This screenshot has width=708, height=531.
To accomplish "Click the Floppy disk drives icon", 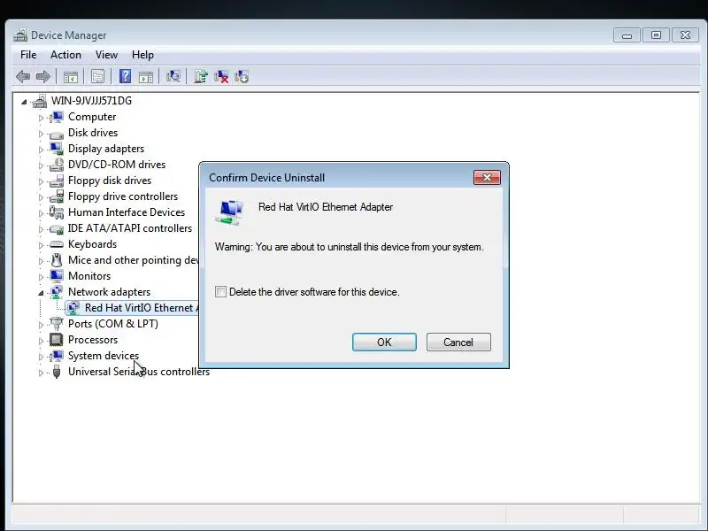I will pyautogui.click(x=57, y=181).
